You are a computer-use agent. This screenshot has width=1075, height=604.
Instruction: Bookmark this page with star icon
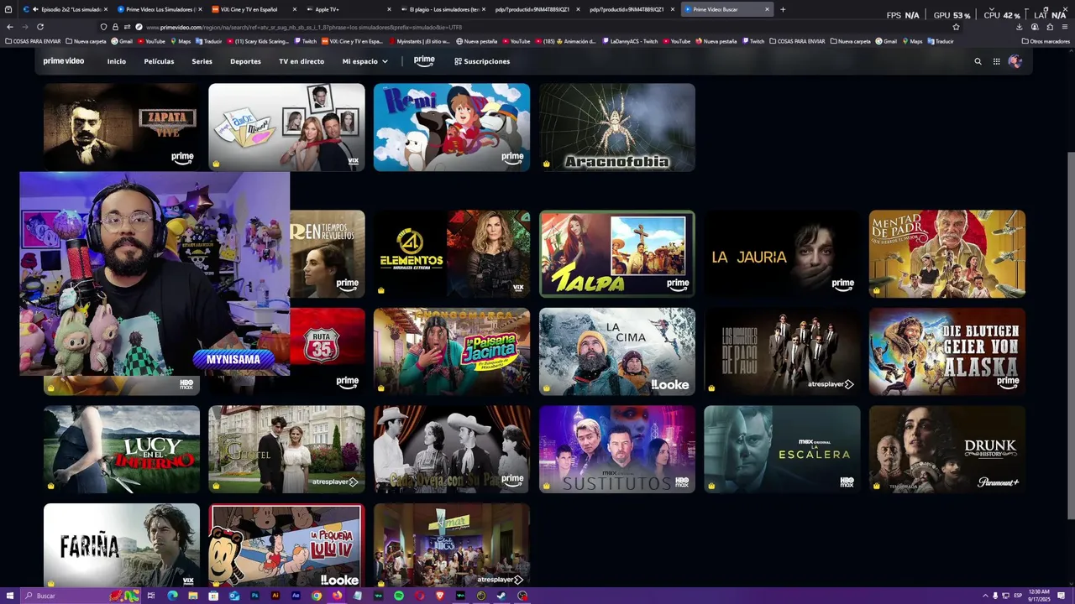coord(956,27)
